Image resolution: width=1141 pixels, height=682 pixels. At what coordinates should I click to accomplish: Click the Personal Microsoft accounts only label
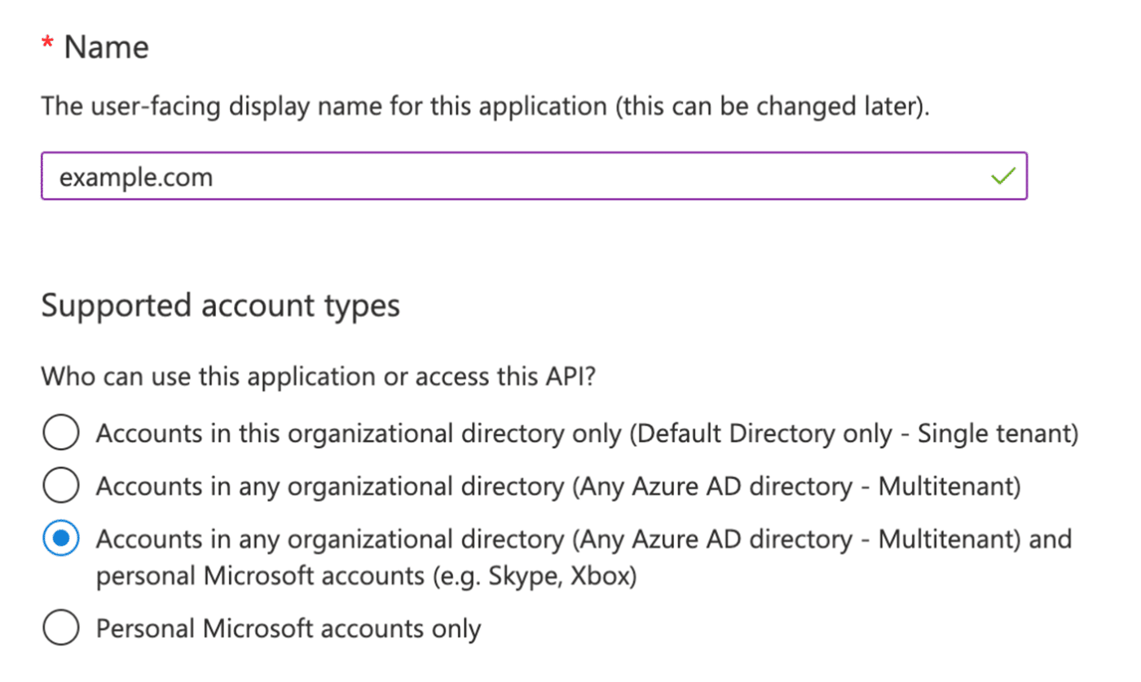pos(289,628)
